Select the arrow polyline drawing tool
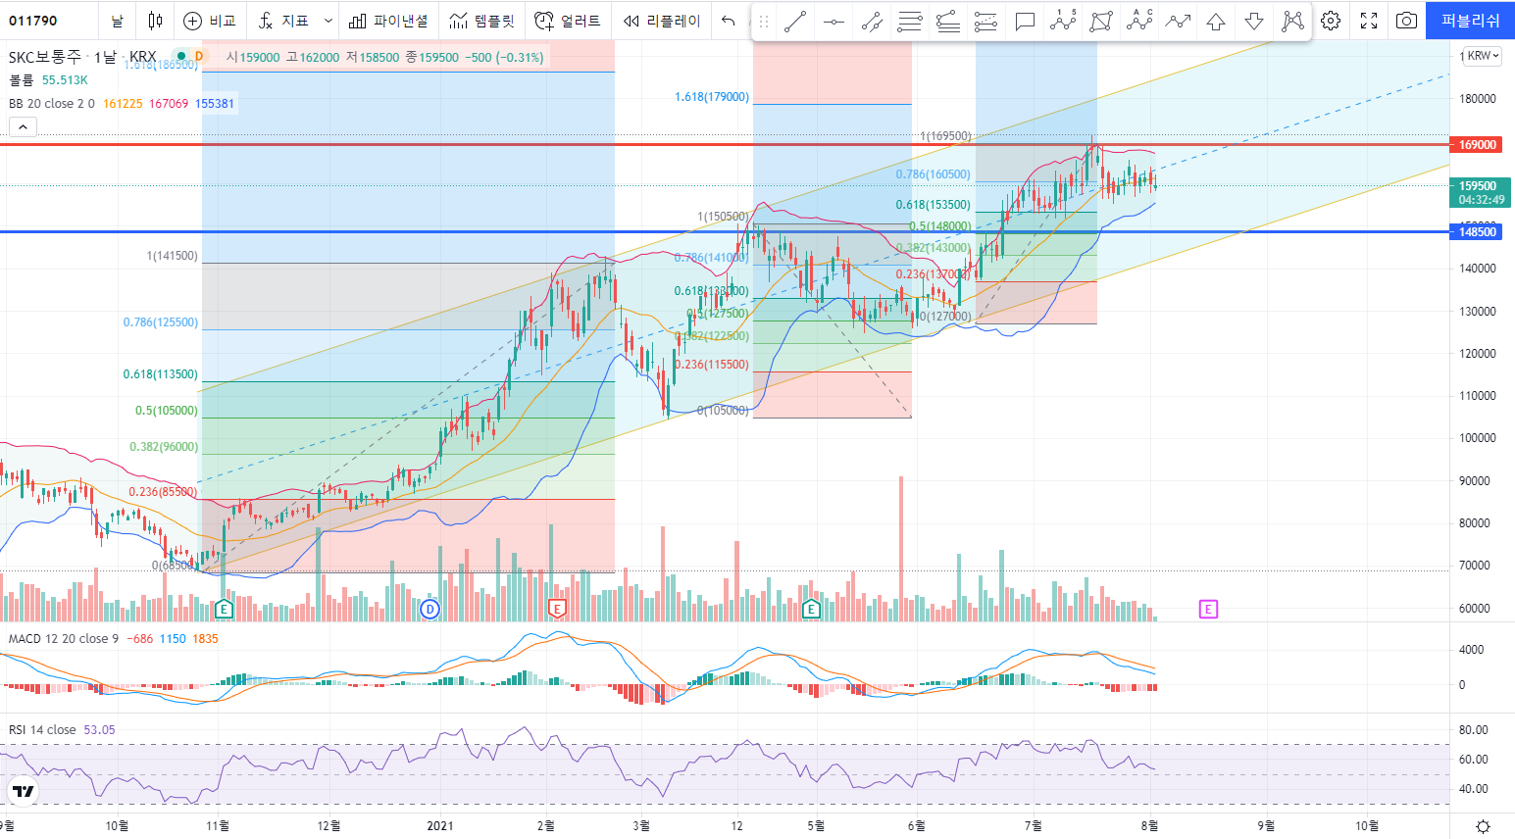The image size is (1515, 839). [x=1178, y=22]
